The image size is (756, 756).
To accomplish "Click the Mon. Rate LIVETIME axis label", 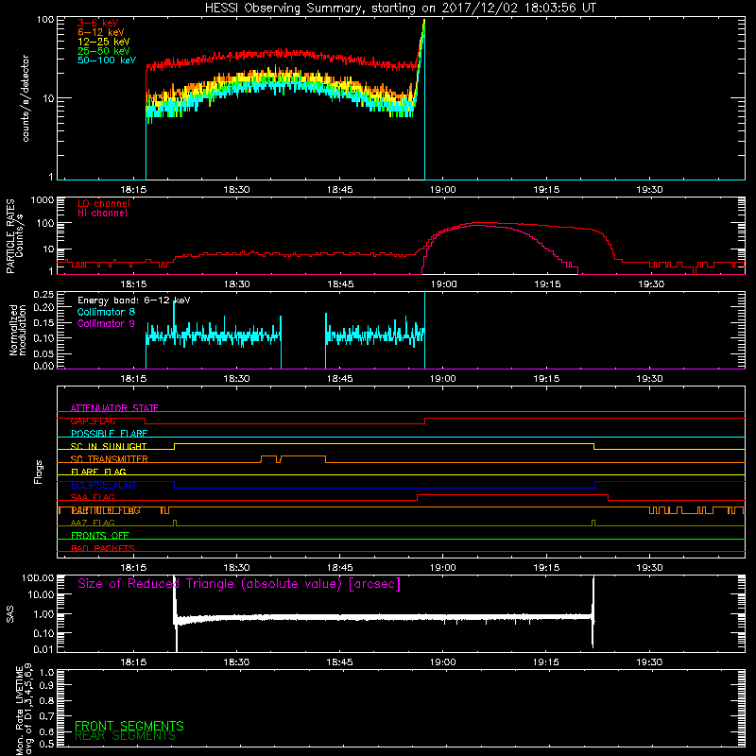I will coord(24,709).
